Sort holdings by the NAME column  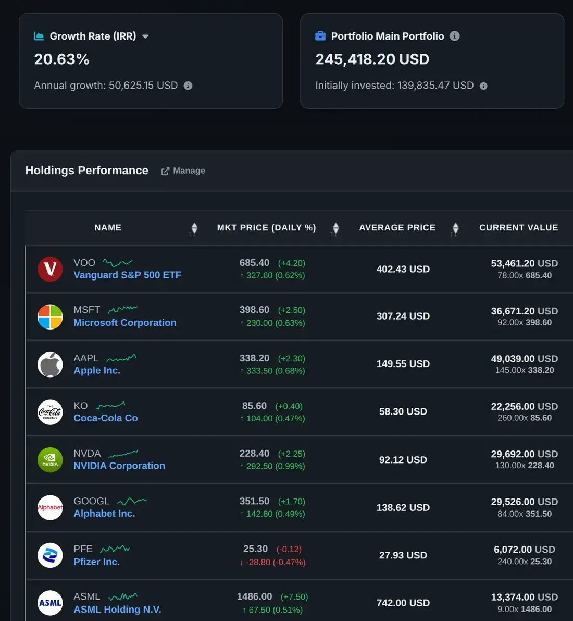point(194,228)
